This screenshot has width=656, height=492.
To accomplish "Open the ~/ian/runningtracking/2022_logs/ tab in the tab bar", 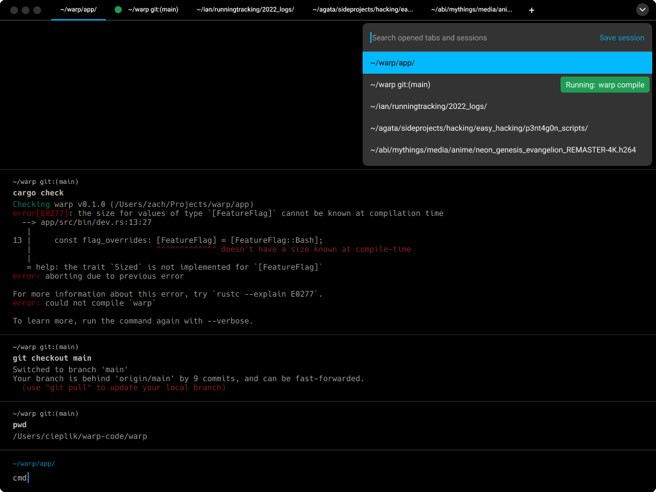I will pyautogui.click(x=245, y=10).
